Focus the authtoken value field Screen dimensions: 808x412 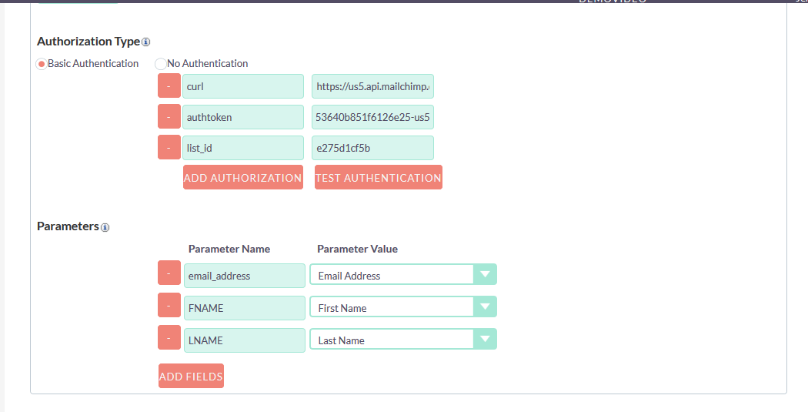372,117
